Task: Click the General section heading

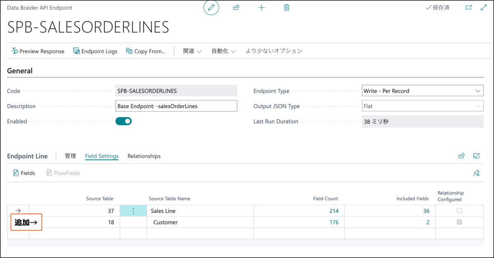Action: coord(20,71)
